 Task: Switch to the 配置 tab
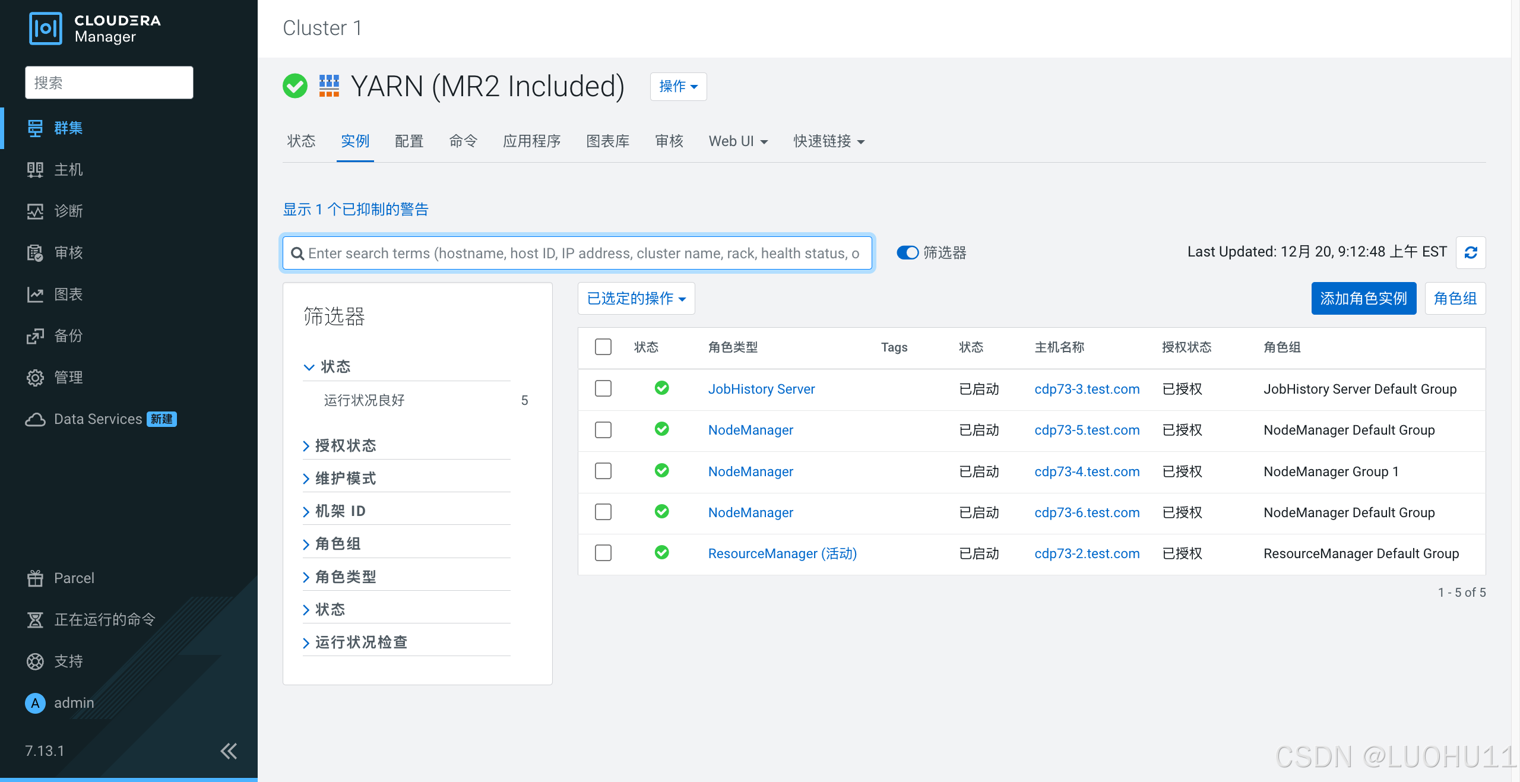[x=409, y=141]
